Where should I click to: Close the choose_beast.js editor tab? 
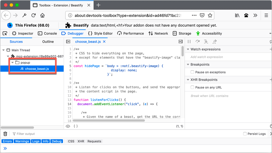[104, 41]
